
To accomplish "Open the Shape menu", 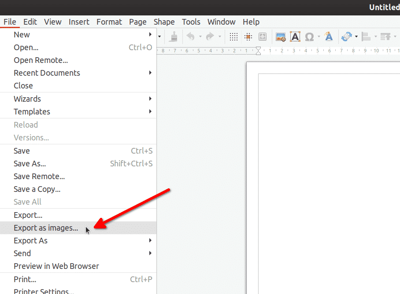I will coord(164,22).
